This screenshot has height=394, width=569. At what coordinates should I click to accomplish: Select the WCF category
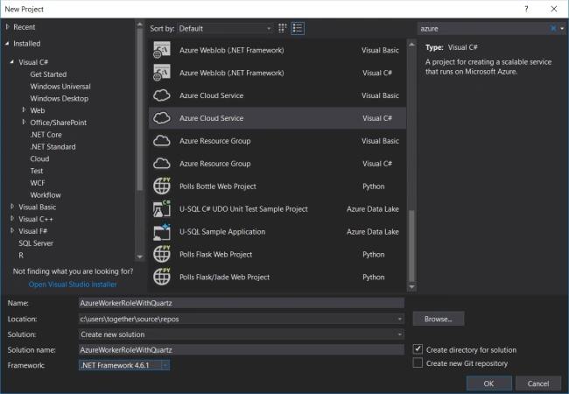[38, 183]
